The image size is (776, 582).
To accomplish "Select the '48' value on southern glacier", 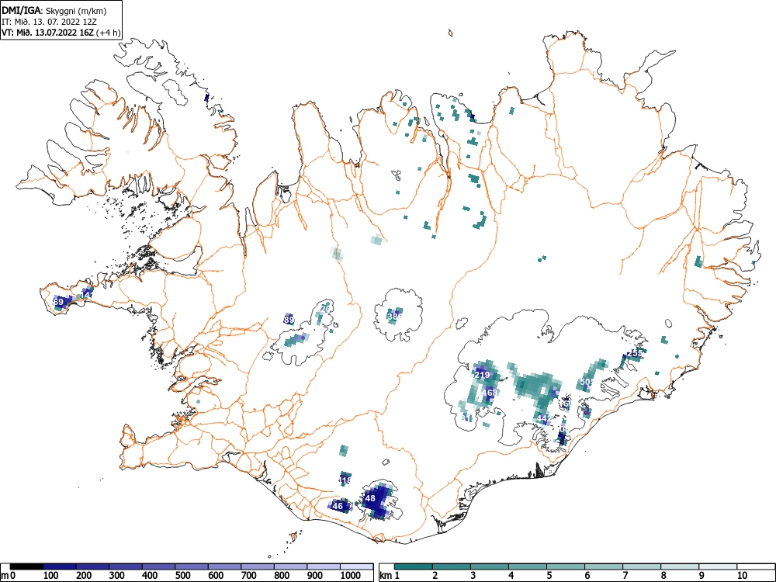I will 369,498.
